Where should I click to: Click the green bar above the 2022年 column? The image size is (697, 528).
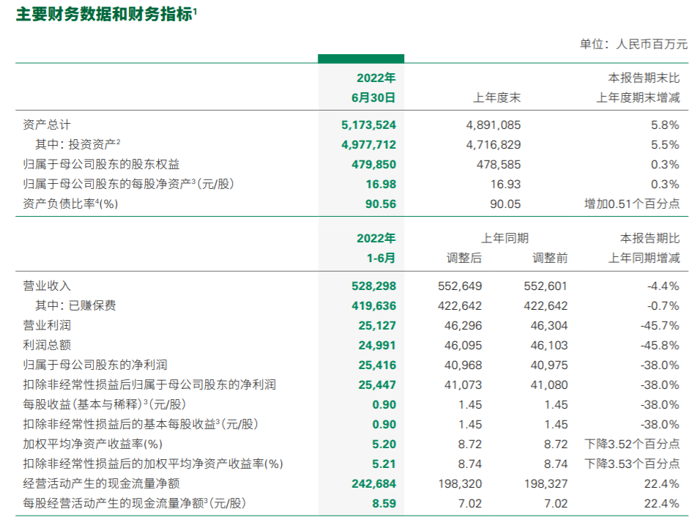pos(360,59)
